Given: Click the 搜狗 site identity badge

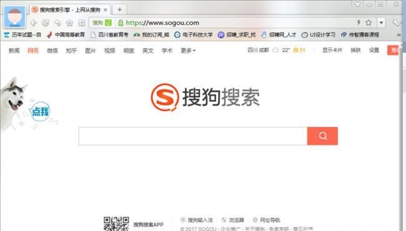Looking at the screenshot, I should tap(102, 22).
